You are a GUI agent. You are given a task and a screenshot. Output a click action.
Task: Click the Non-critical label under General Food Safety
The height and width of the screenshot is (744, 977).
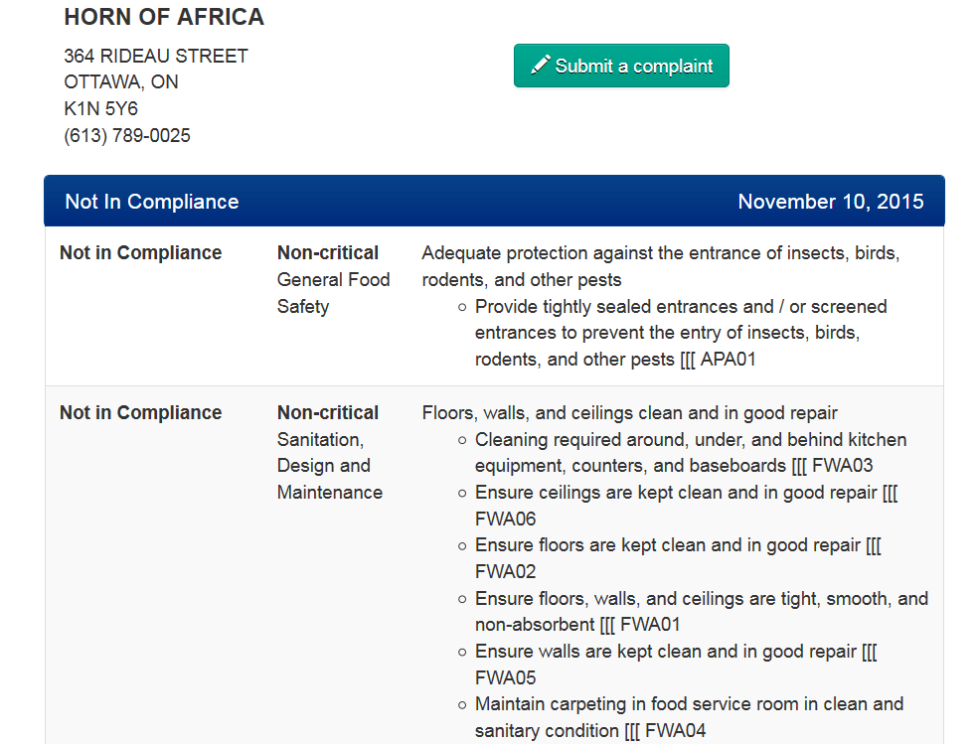pos(327,252)
